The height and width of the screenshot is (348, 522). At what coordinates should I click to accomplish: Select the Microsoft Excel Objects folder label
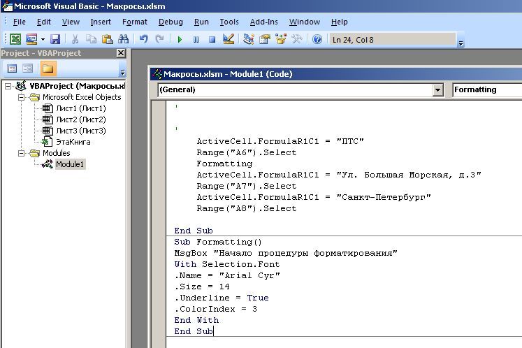coord(82,97)
